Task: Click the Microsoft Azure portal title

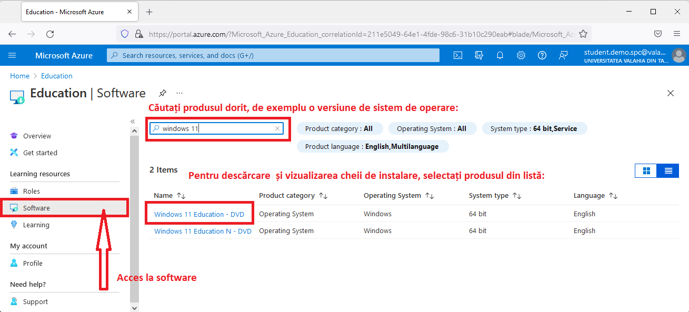Action: coord(64,55)
